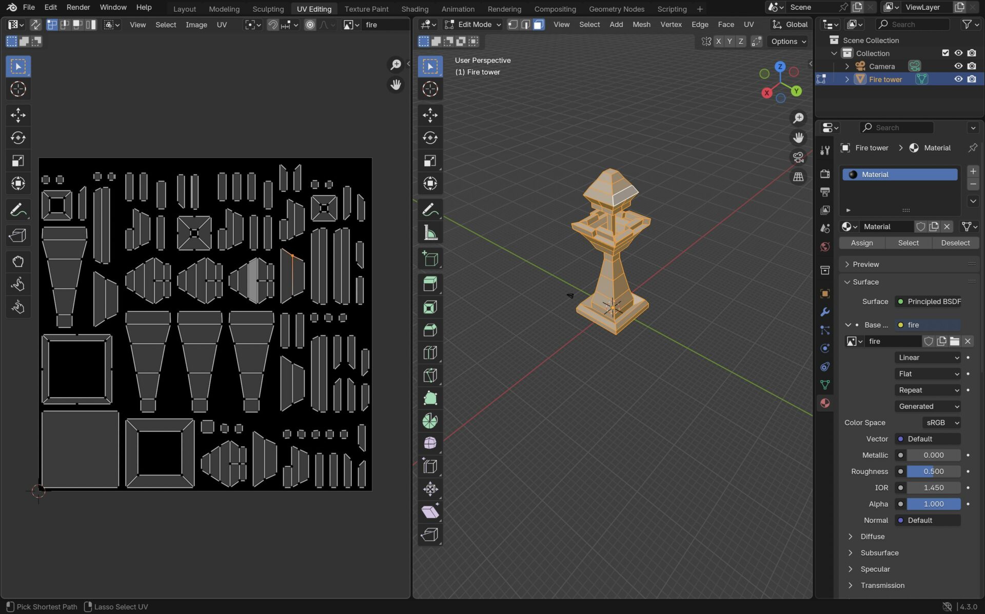The image size is (985, 614).
Task: Adjust the Roughness slider
Action: coord(933,471)
